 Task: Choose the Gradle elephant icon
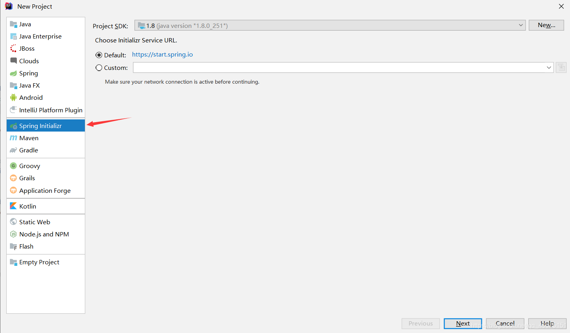(13, 150)
